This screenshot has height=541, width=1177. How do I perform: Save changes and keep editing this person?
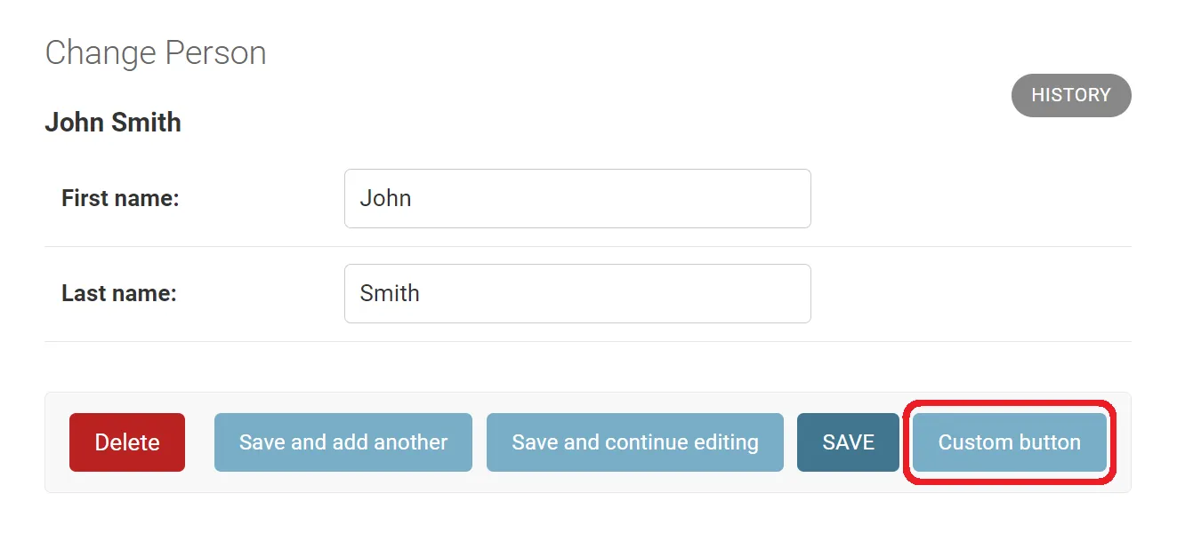[x=634, y=442]
